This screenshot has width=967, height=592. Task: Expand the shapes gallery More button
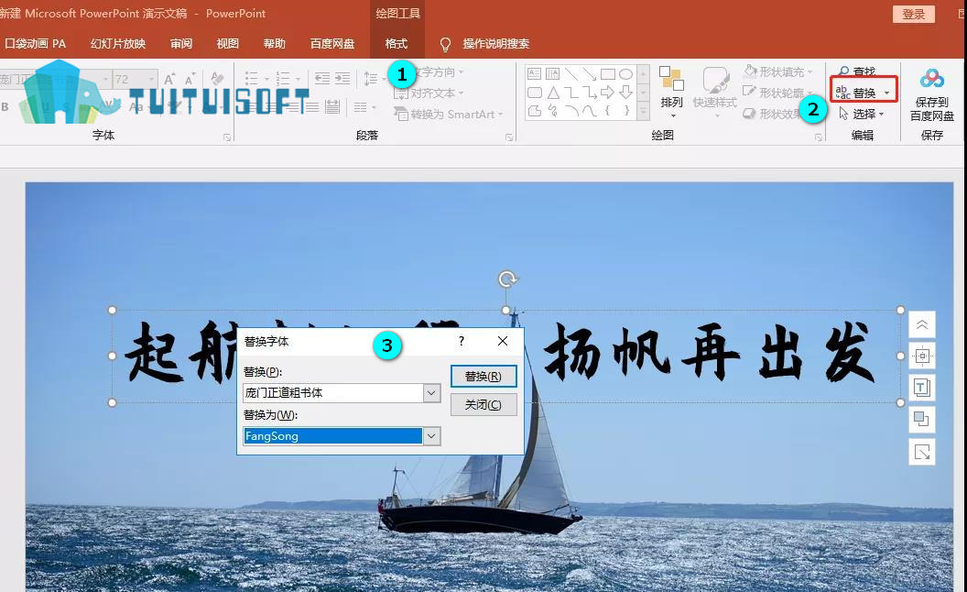click(643, 112)
